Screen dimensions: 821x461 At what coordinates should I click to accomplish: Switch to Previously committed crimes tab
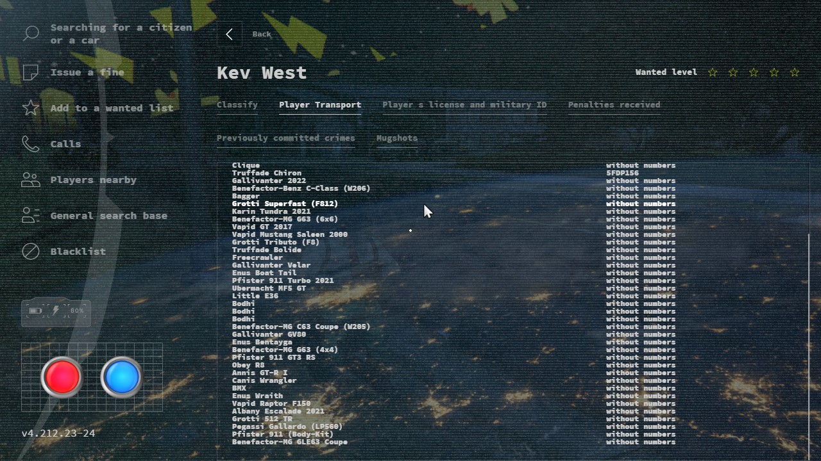tap(285, 138)
